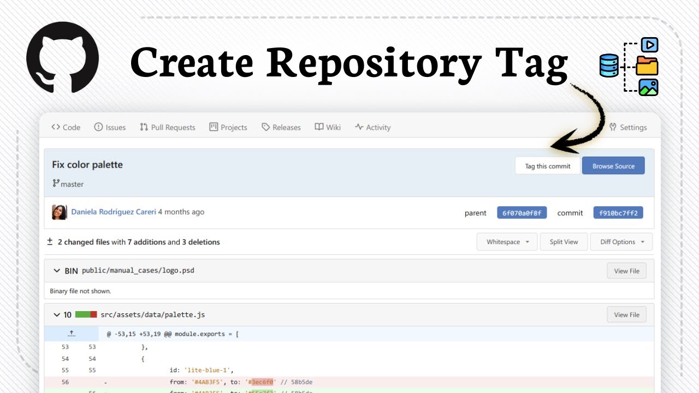View File for logo.psd
The height and width of the screenshot is (393, 699).
626,271
